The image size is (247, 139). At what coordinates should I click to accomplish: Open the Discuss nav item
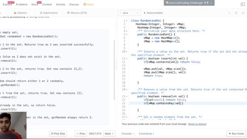coord(74,4)
